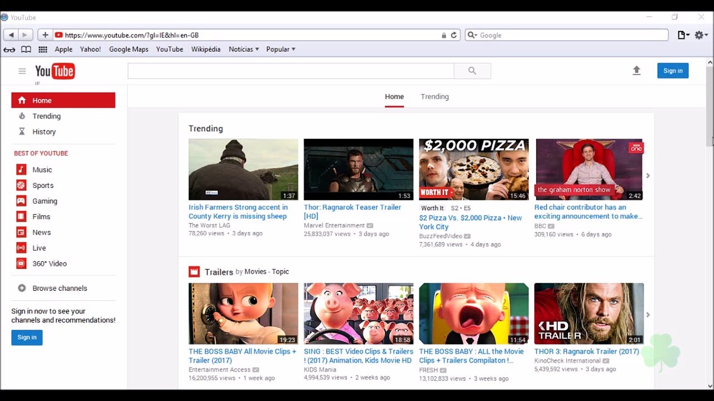
Task: Click the Trailers channel red icon
Action: pos(194,272)
